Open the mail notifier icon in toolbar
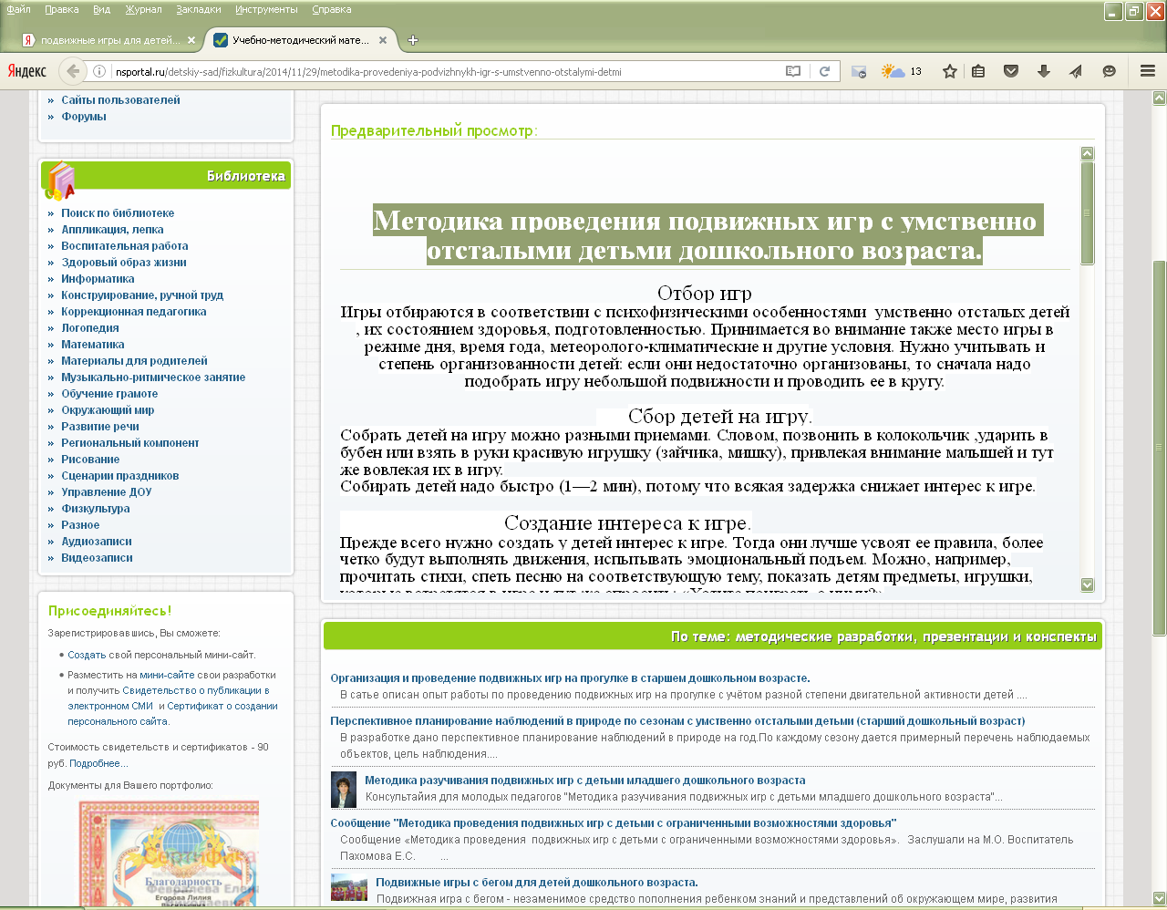The height and width of the screenshot is (910, 1167). click(x=859, y=71)
